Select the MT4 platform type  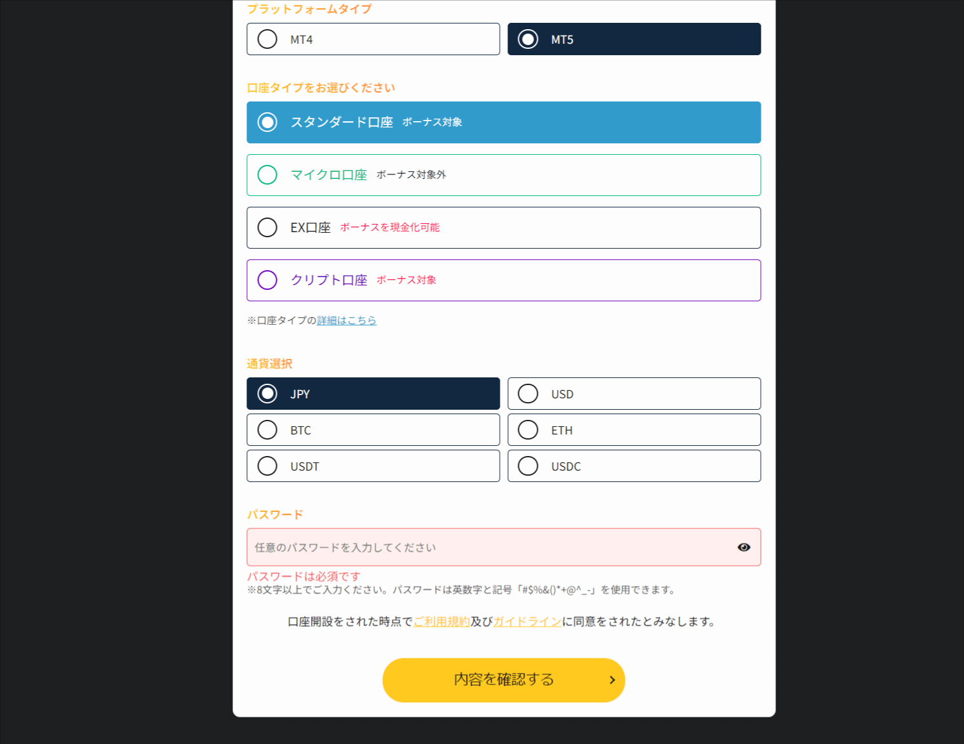point(373,39)
